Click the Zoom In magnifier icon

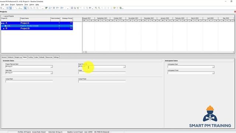pyautogui.click(x=96, y=8)
